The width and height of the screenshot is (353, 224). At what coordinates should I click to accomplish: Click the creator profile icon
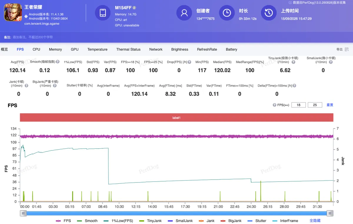tap(184, 13)
